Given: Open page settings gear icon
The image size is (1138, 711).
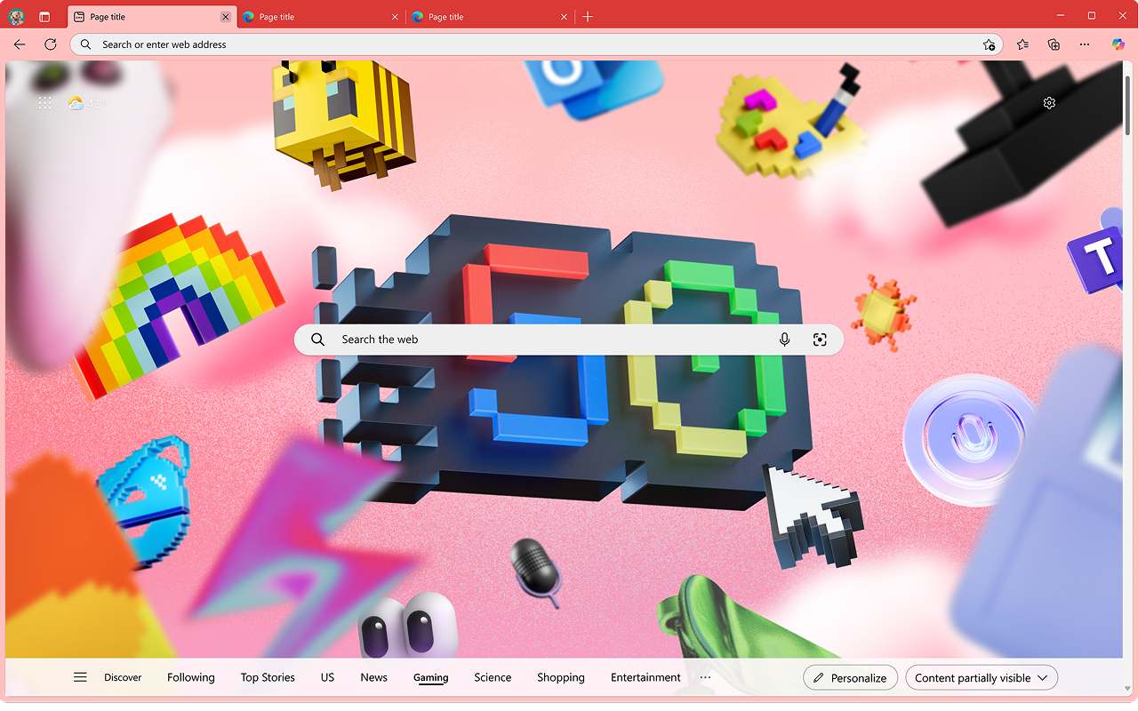Looking at the screenshot, I should (1049, 103).
